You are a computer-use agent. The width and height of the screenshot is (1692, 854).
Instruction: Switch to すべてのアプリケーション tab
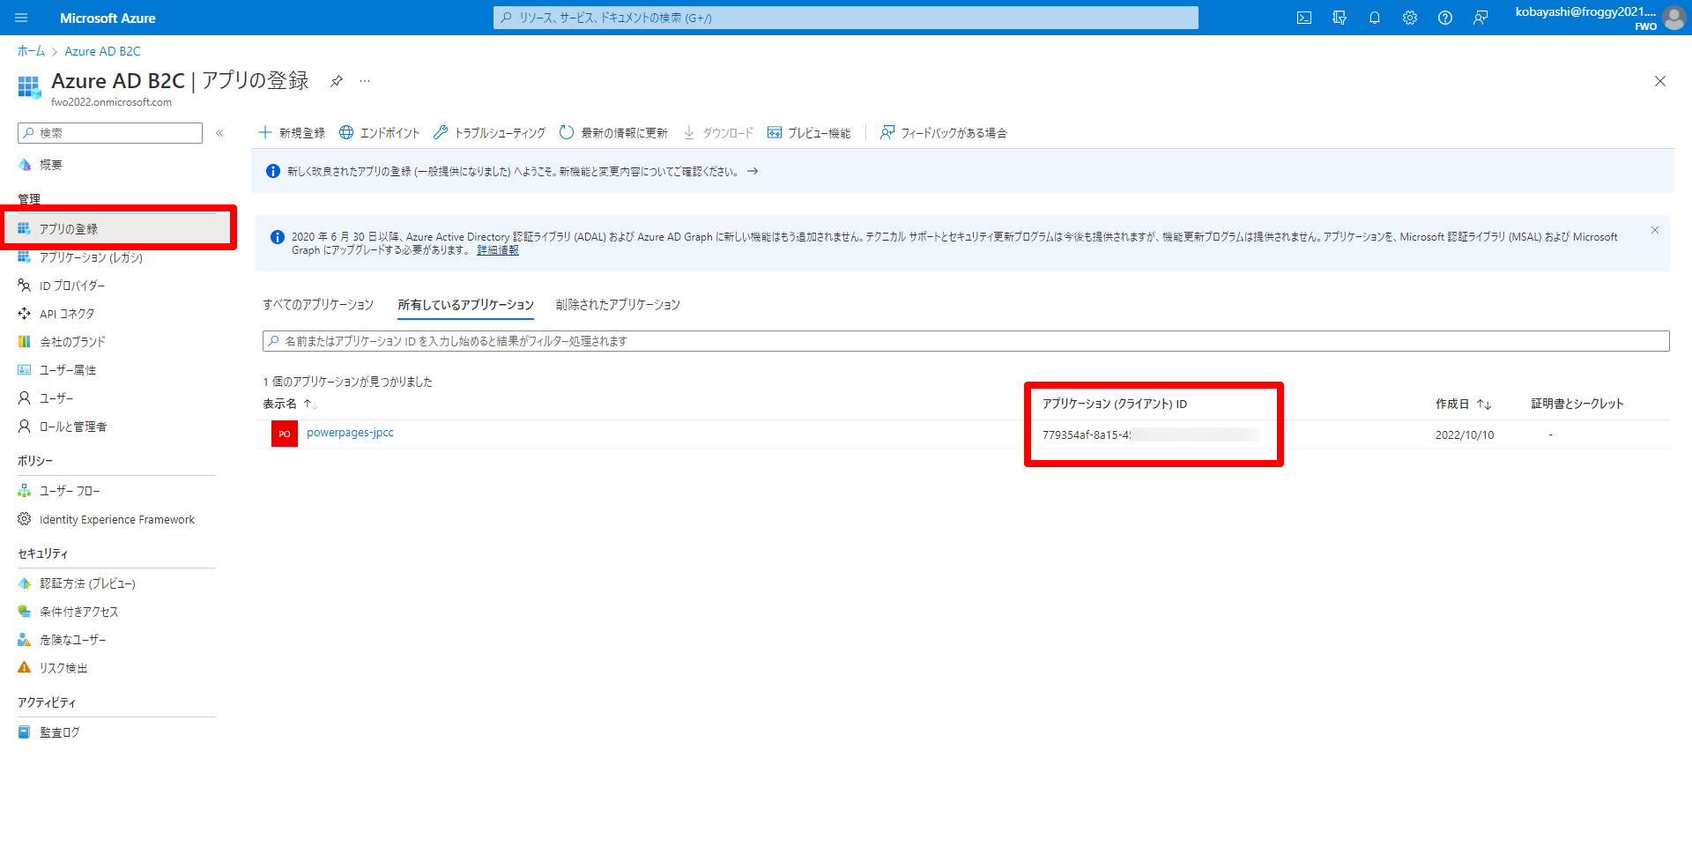tap(318, 305)
